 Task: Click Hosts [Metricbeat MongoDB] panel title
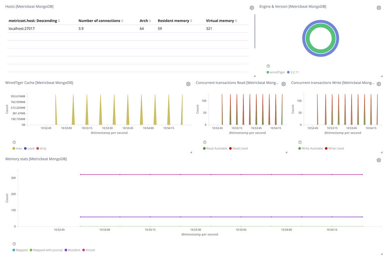30,6
